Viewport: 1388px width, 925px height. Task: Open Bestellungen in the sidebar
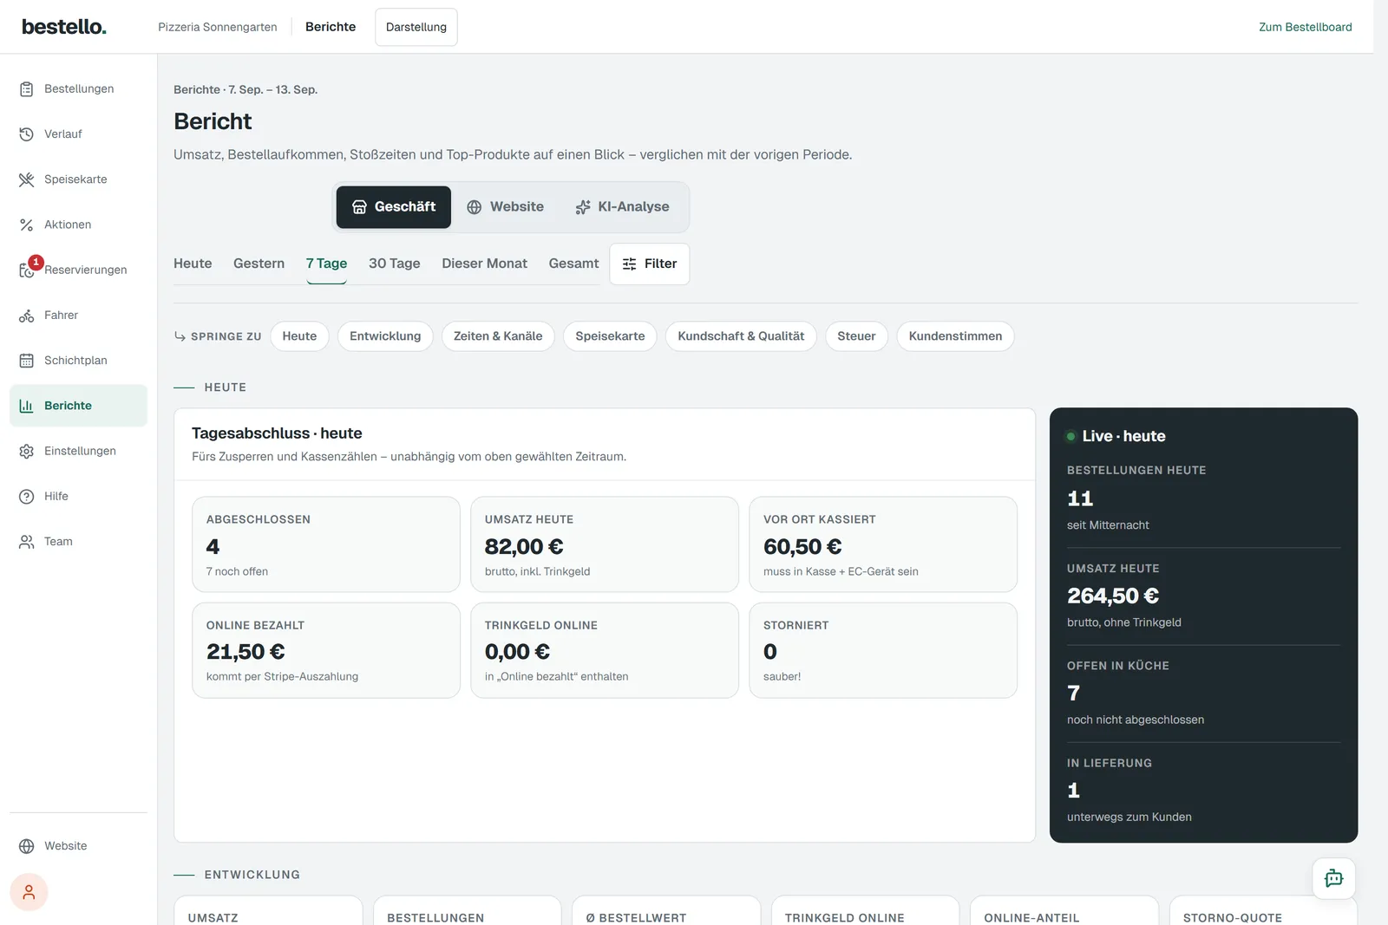[78, 89]
